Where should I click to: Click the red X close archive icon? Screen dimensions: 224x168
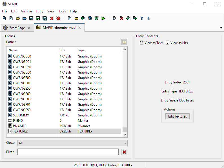(x=52, y=18)
